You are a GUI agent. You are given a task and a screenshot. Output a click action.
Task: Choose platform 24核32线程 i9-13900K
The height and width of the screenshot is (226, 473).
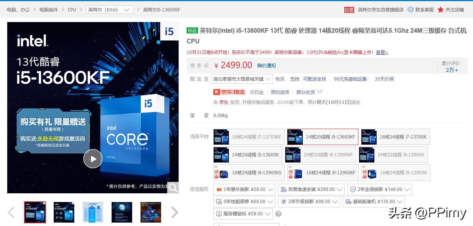coord(393,155)
